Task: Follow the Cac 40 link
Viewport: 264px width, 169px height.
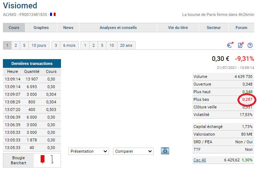Action: pyautogui.click(x=200, y=160)
